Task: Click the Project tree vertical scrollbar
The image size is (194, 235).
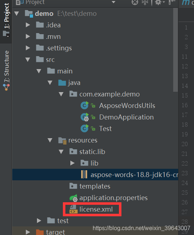Action: coord(175,50)
